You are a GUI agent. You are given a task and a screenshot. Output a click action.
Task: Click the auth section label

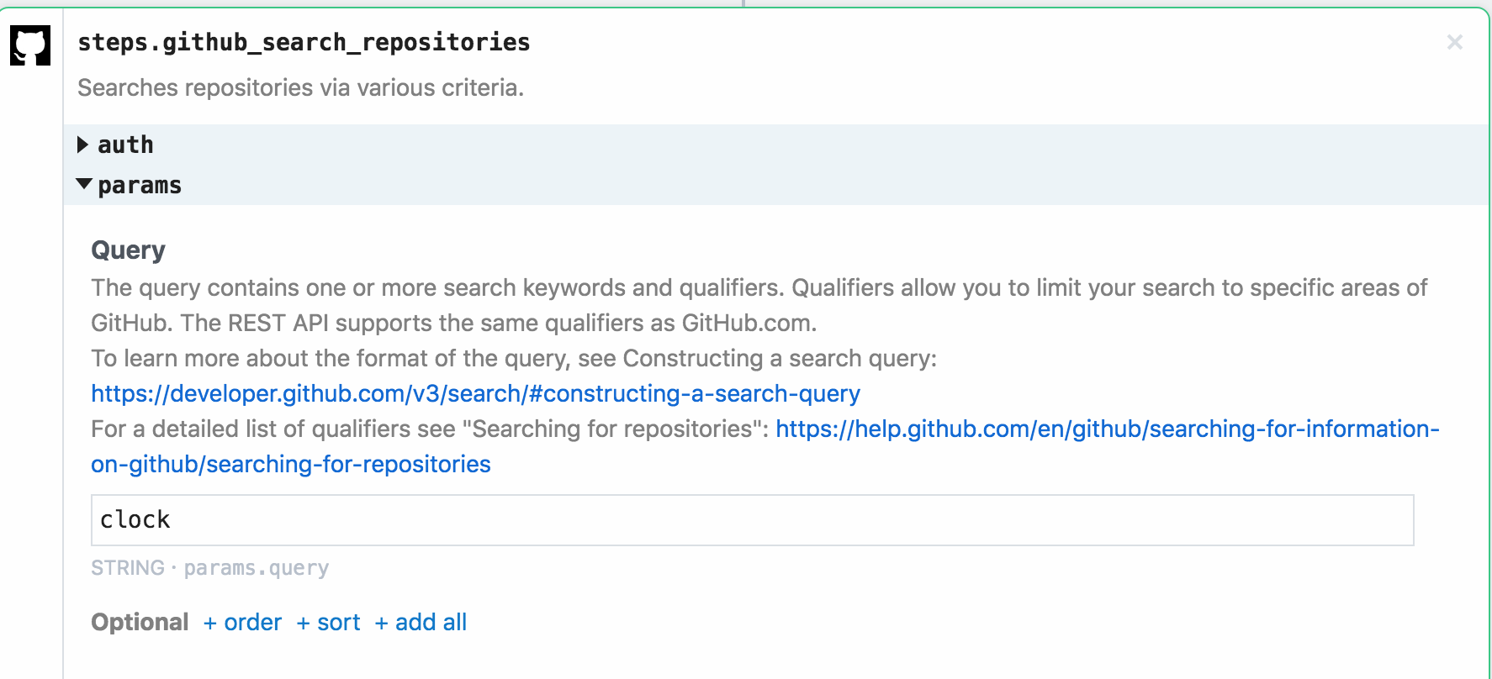point(125,145)
